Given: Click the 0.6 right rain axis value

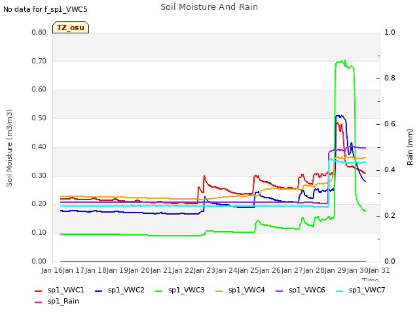Looking at the screenshot, I should click(x=390, y=124).
